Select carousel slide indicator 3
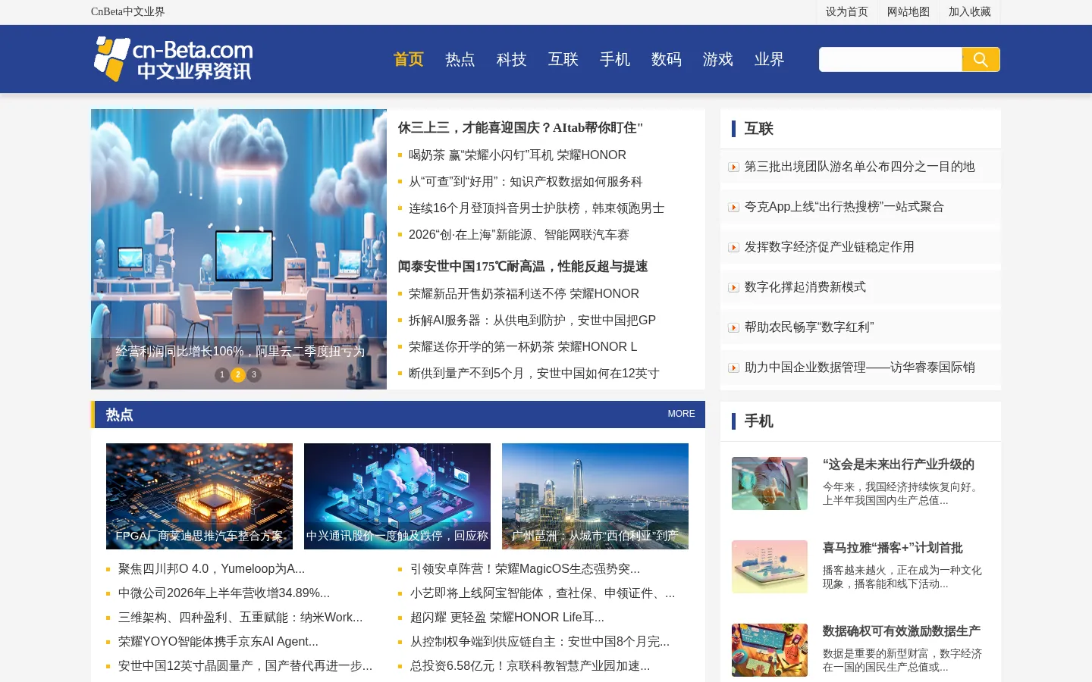The image size is (1092, 682). (254, 374)
